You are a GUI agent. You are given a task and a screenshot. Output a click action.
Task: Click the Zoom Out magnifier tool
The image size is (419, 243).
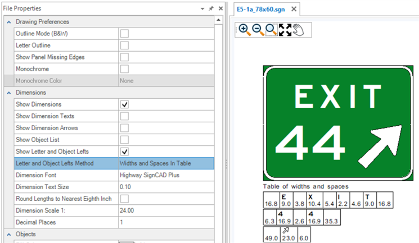[258, 29]
